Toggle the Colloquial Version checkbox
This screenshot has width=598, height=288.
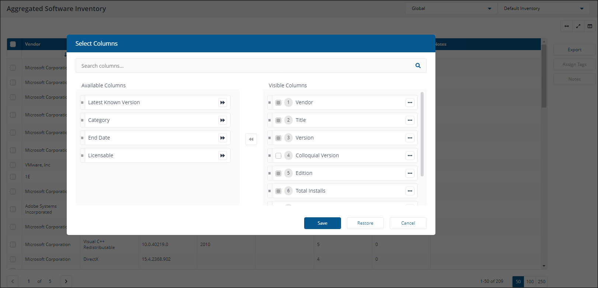point(278,156)
